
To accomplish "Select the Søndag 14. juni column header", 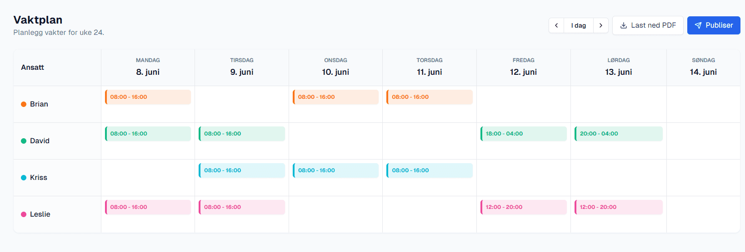I will [703, 67].
